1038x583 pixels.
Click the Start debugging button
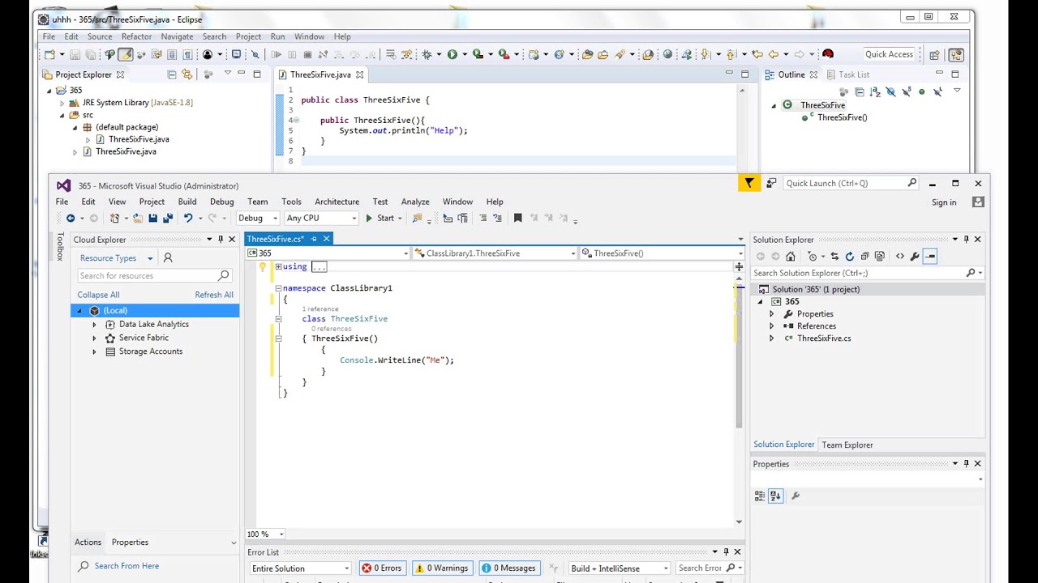[x=380, y=218]
